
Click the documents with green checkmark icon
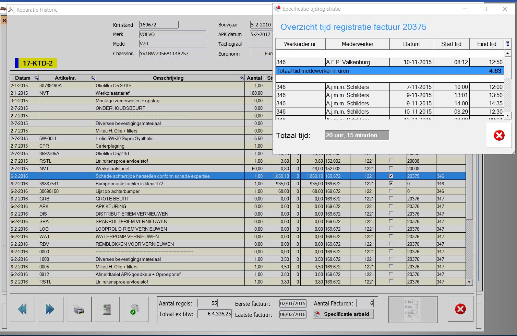[135, 309]
